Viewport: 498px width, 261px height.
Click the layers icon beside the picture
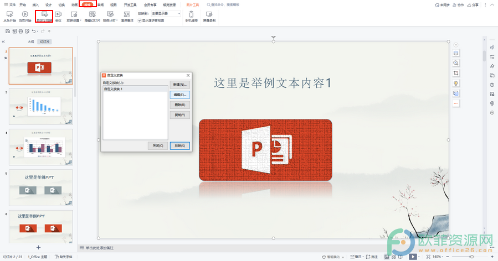(456, 53)
